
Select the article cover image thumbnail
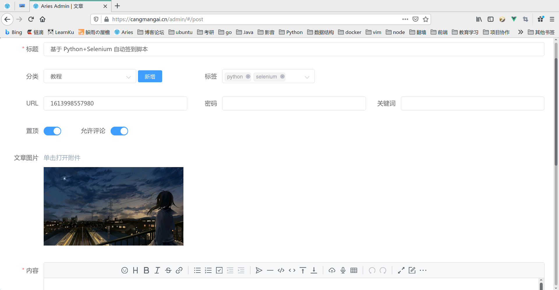click(x=114, y=206)
